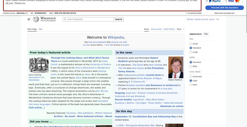The width and height of the screenshot is (247, 127).
Task: Click Create account link
Action: point(201,19)
